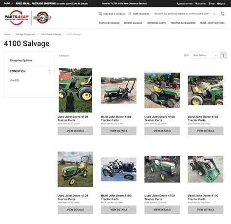231x224 pixels.
Task: Open Help from the top bar
Action: (212, 3)
